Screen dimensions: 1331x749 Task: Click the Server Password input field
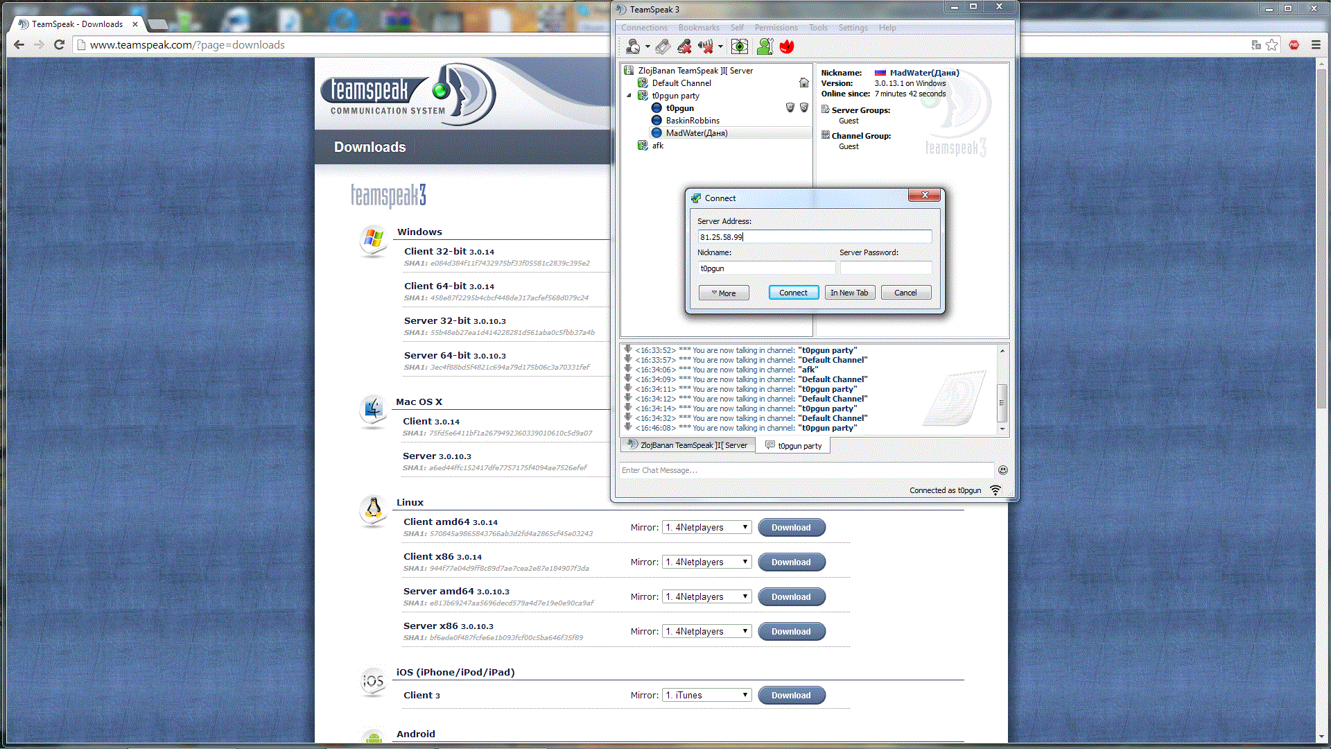pos(885,268)
